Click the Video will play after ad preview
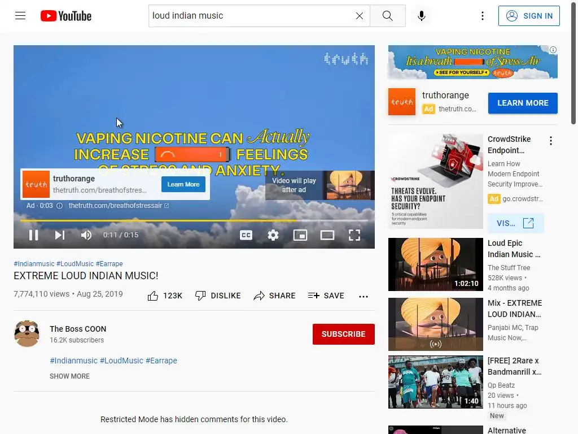 tap(320, 185)
